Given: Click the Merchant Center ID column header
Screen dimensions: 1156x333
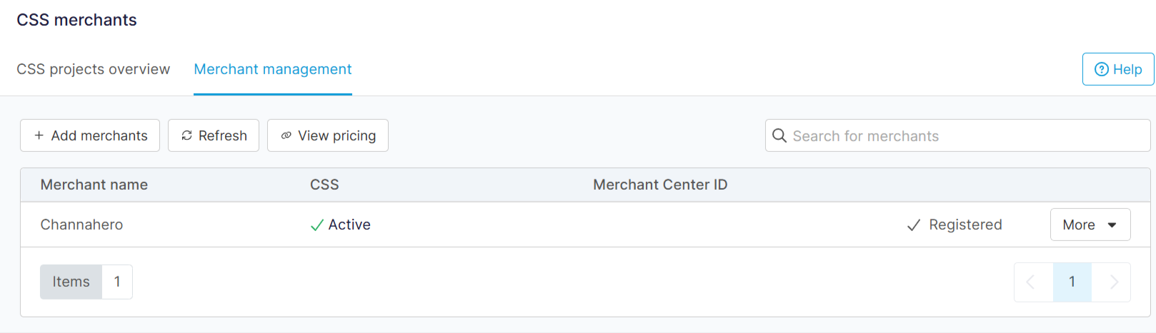Looking at the screenshot, I should [x=660, y=185].
